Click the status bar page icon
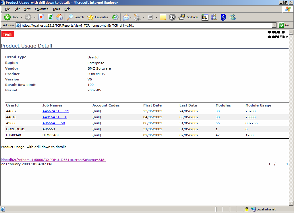The image size is (294, 213). coord(3,209)
